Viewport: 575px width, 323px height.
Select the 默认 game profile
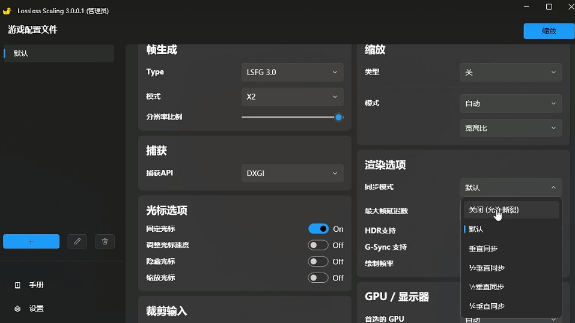(59, 53)
